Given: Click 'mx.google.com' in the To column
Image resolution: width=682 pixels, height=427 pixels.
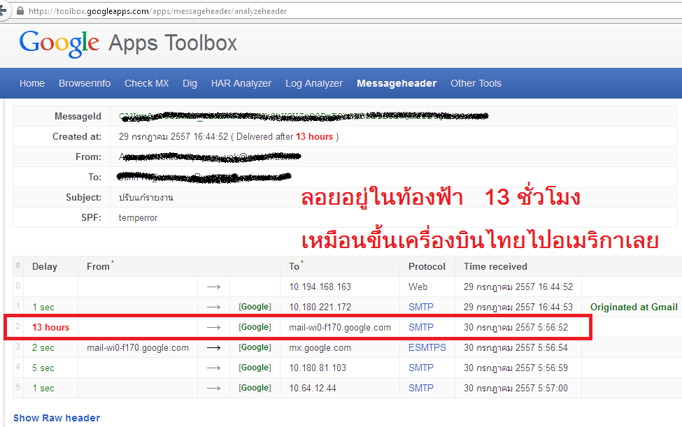Looking at the screenshot, I should click(320, 348).
